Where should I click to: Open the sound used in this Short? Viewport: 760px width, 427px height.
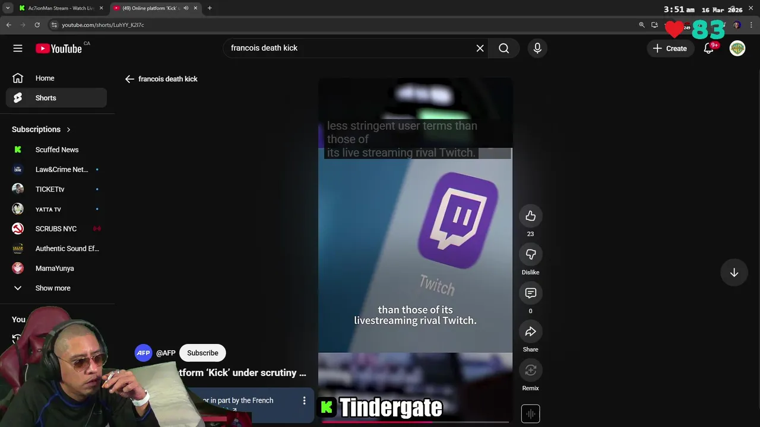pyautogui.click(x=530, y=413)
